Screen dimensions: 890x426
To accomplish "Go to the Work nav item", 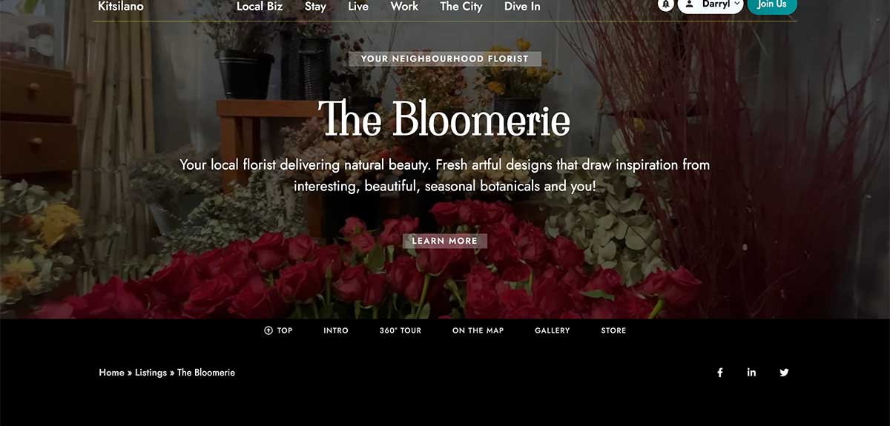I will tap(404, 6).
